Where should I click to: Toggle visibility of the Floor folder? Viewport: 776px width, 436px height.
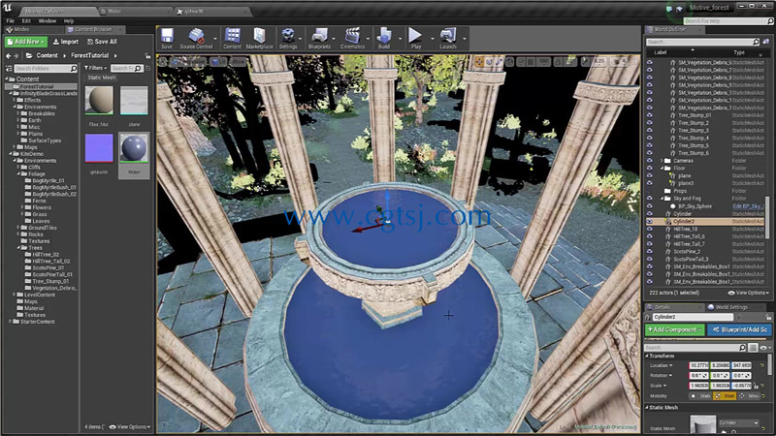pyautogui.click(x=650, y=168)
